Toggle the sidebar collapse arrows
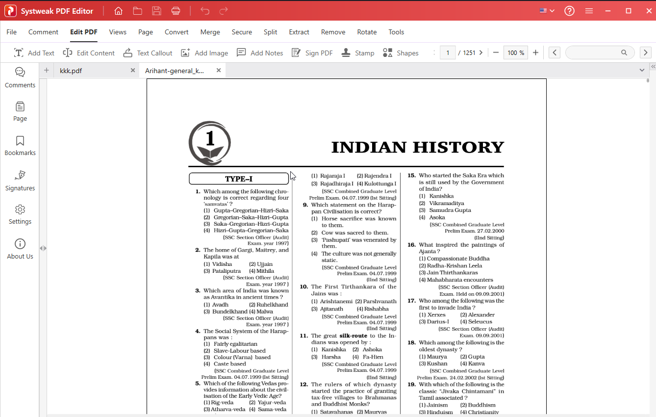 [x=43, y=248]
